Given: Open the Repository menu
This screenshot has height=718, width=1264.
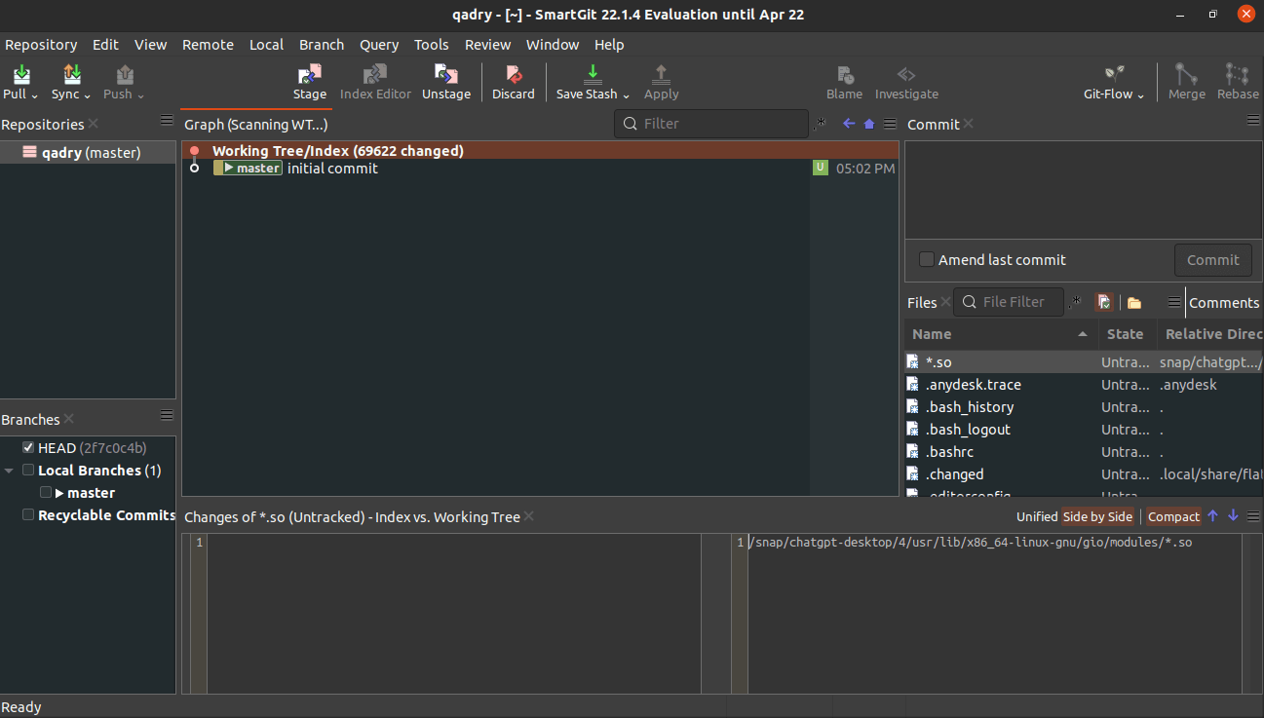Looking at the screenshot, I should [x=41, y=45].
